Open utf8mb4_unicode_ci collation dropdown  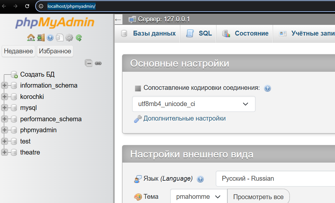coord(194,104)
